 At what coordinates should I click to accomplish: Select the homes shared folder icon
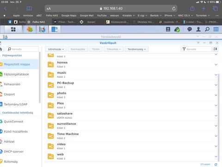pos(50,64)
